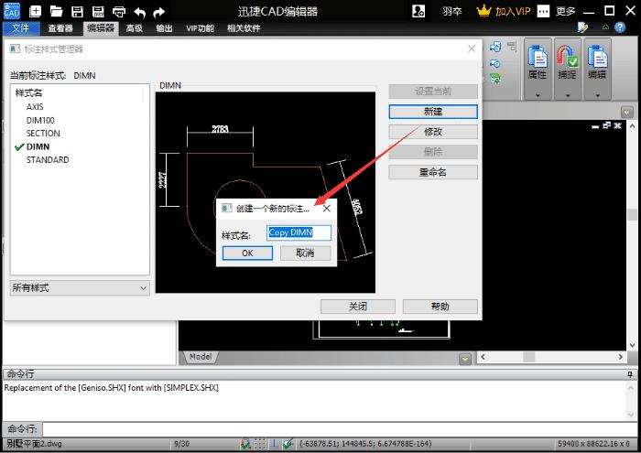
Task: Open the 文件 menu
Action: [x=20, y=28]
